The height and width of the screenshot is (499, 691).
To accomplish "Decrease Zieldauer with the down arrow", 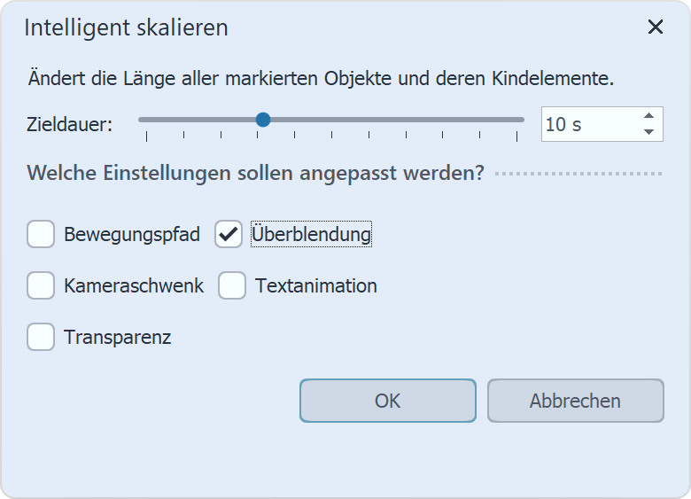I will pyautogui.click(x=649, y=132).
